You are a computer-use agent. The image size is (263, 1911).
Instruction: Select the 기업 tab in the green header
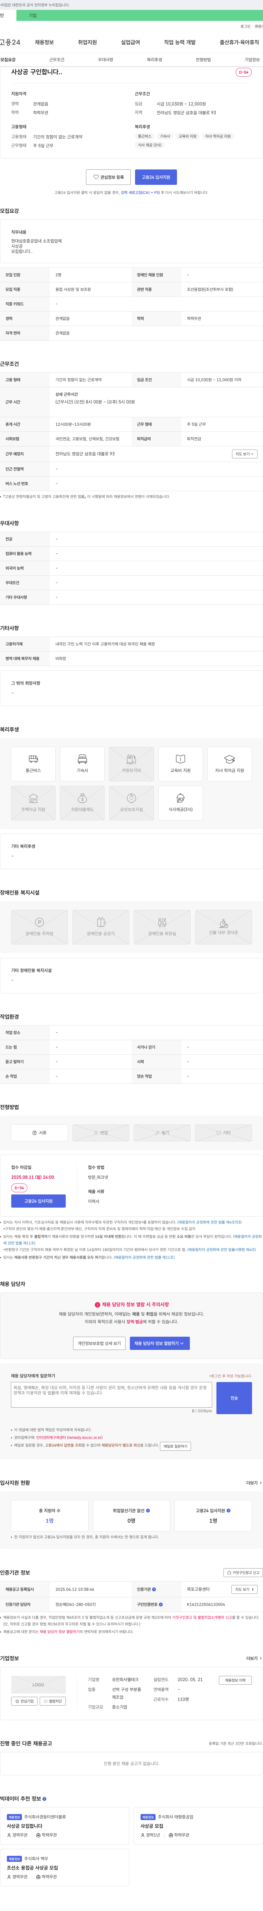pyautogui.click(x=33, y=16)
